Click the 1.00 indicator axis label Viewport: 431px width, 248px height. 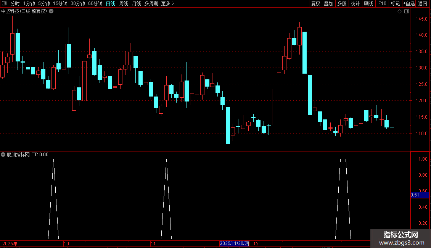pos(423,159)
